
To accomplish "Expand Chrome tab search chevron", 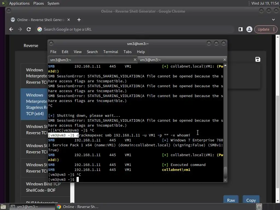I will coord(273,20).
